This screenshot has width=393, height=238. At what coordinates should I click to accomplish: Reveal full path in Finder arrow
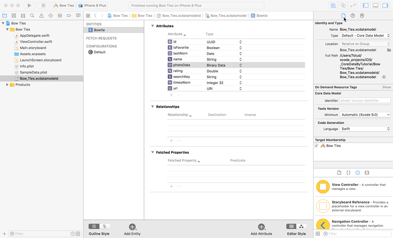(384, 77)
